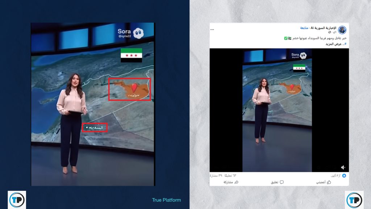Click the globe public-privacy icon under page name
371x209 pixels.
329,33
